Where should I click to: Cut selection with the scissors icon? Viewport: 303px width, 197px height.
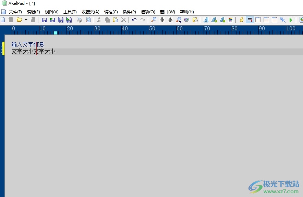(99, 20)
